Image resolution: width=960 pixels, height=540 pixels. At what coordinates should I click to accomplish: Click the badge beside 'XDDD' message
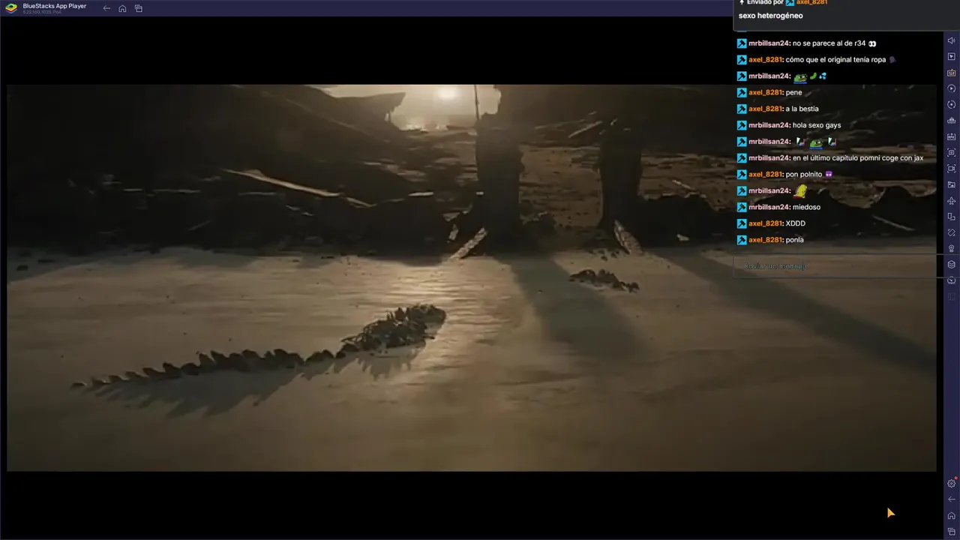(x=742, y=223)
